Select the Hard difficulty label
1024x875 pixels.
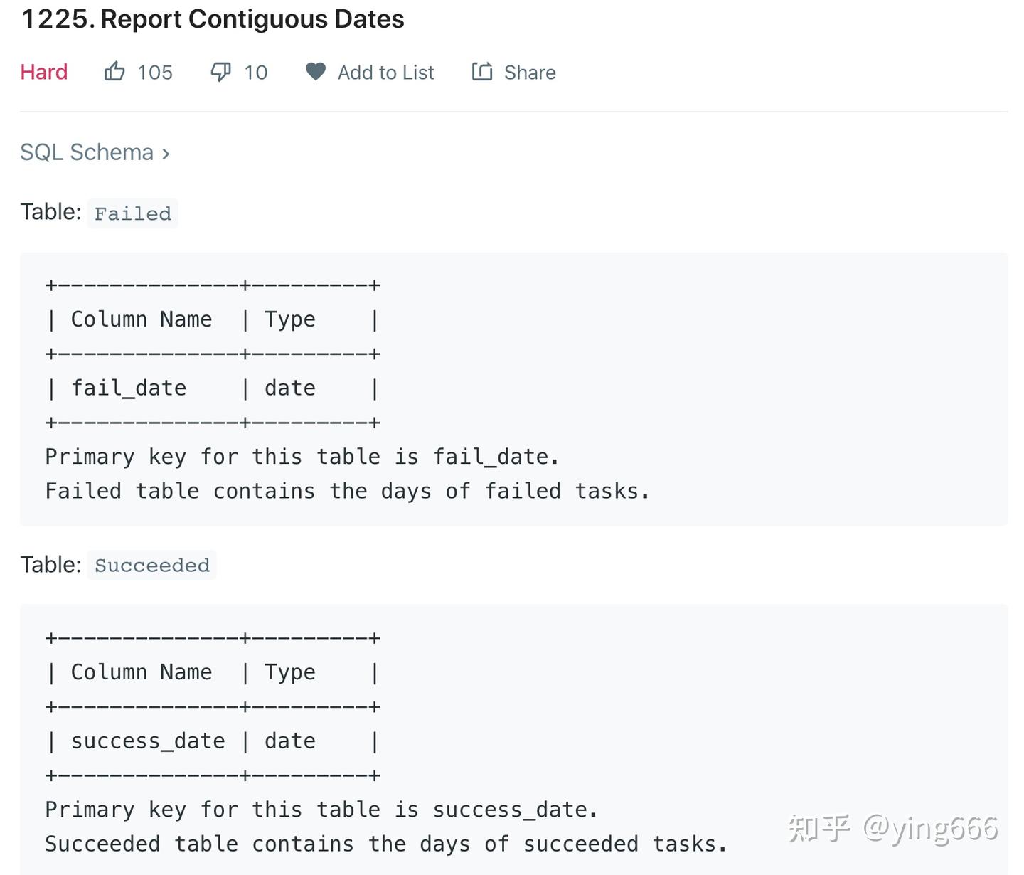[x=43, y=71]
